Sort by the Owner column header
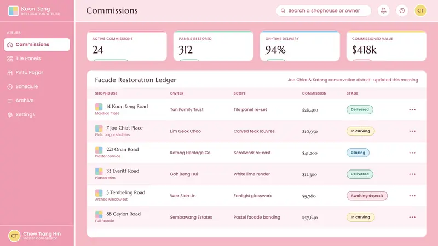Viewport: 438px width, 246px height. point(177,93)
